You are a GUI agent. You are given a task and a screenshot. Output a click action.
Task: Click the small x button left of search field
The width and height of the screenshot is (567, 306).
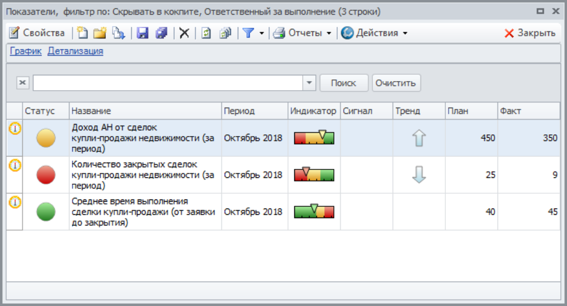[x=22, y=83]
